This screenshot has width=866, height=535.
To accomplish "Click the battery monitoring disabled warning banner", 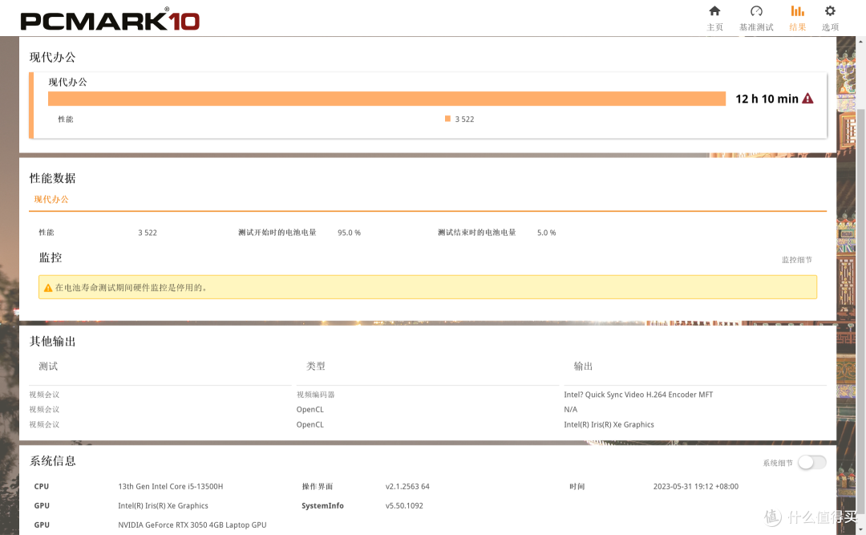I will pyautogui.click(x=427, y=287).
